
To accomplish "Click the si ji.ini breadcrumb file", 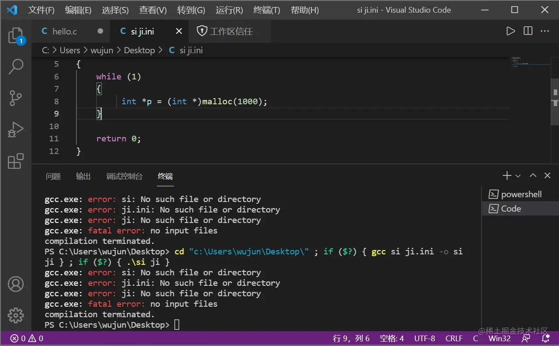I will [191, 50].
